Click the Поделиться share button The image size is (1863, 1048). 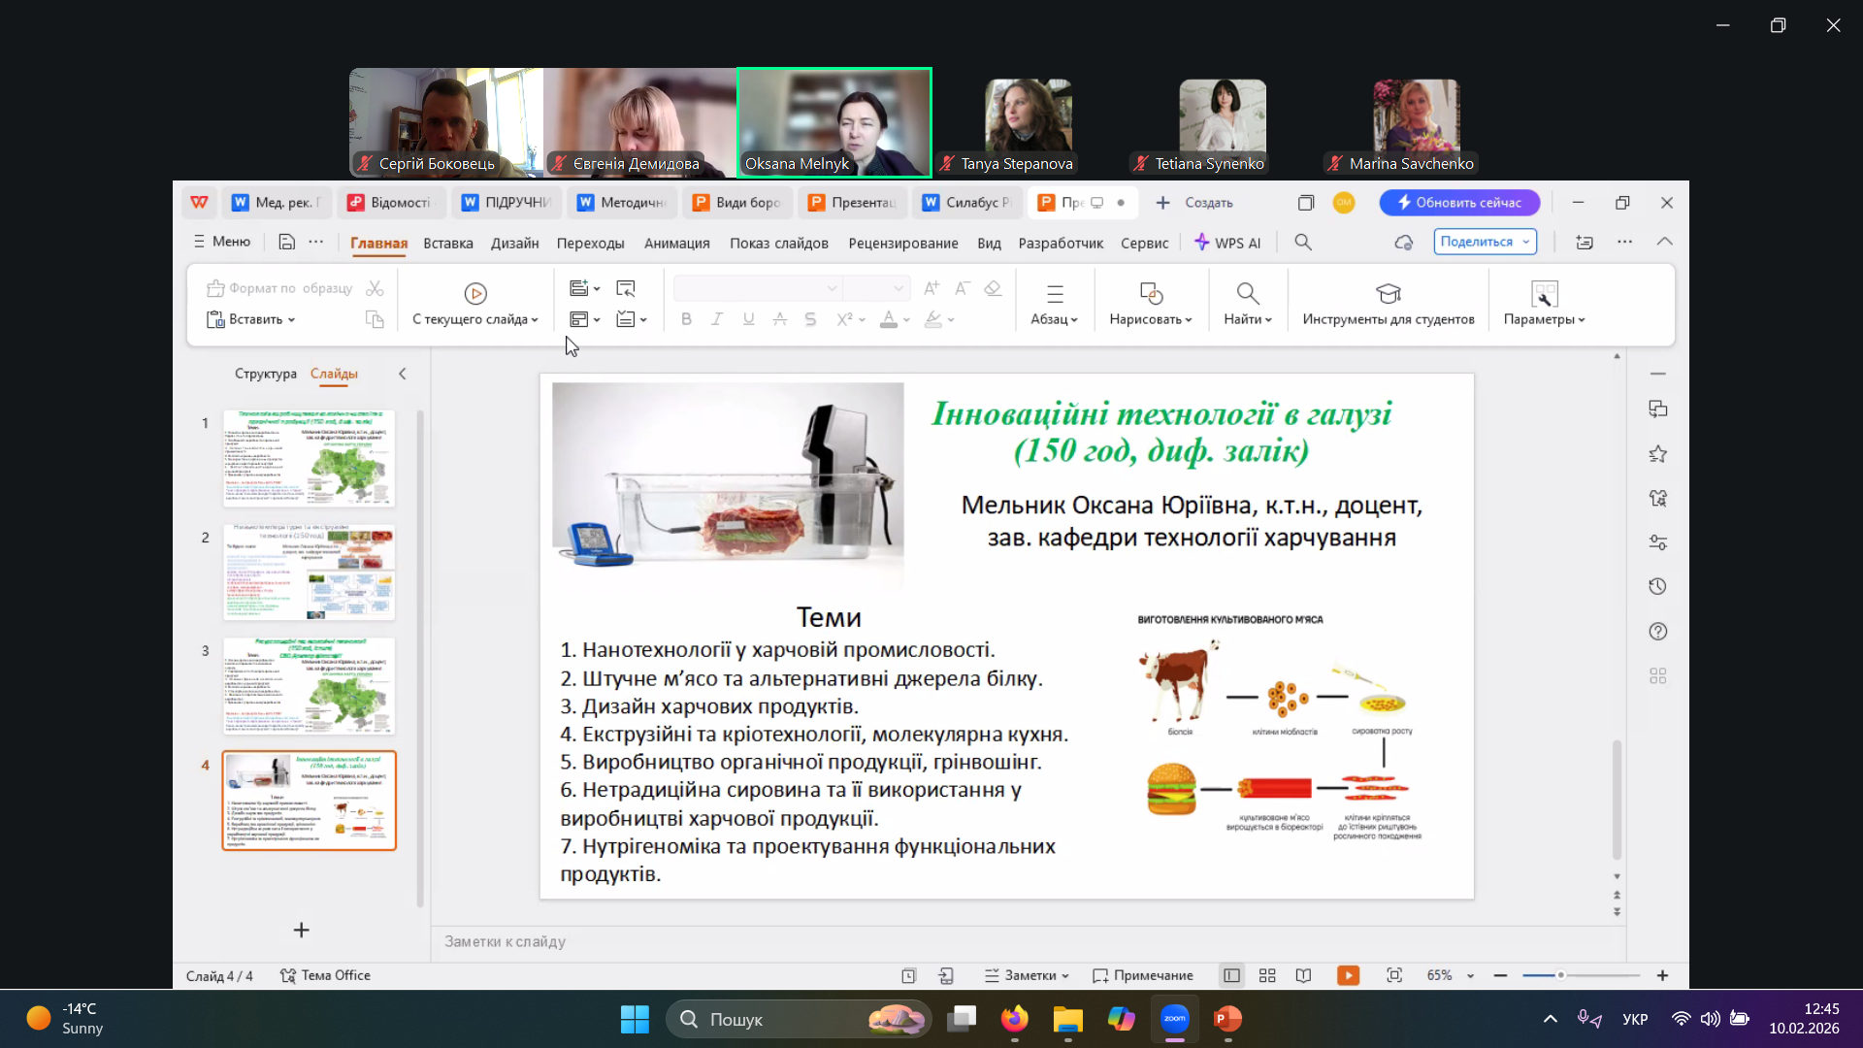point(1476,242)
